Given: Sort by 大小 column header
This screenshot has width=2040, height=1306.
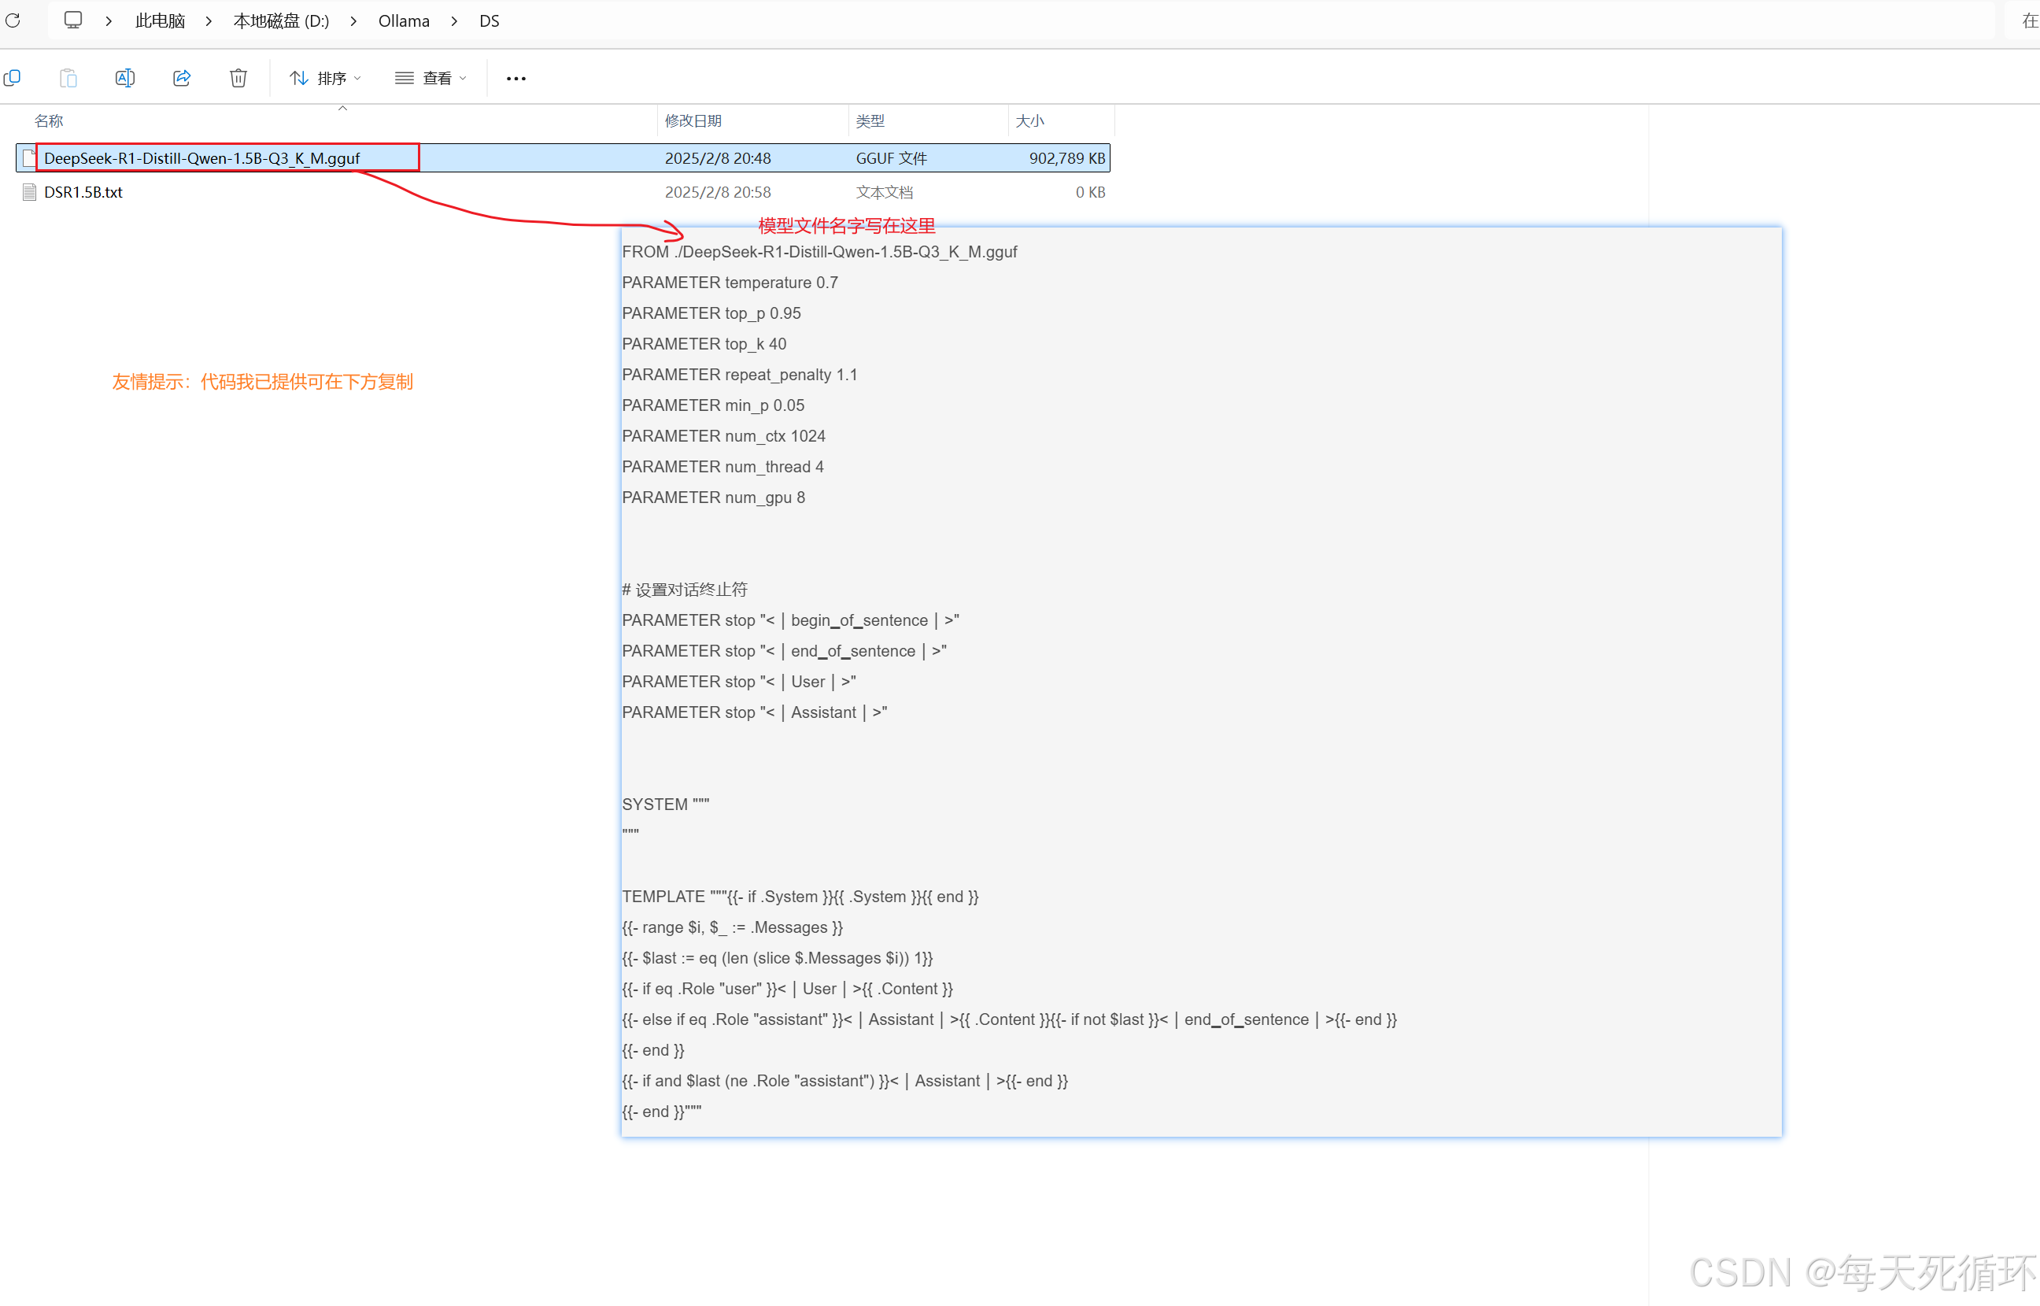Looking at the screenshot, I should pos(1029,120).
